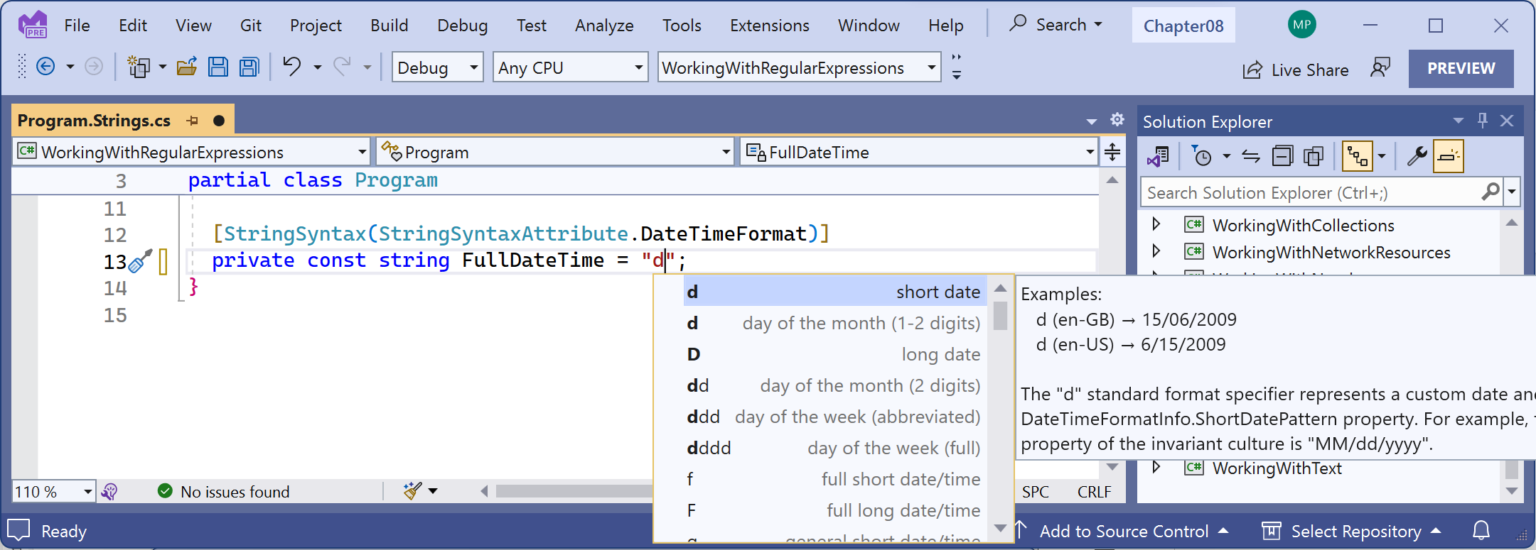Click the magnifier search icon in Solution Explorer
The height and width of the screenshot is (550, 1536).
[1491, 192]
